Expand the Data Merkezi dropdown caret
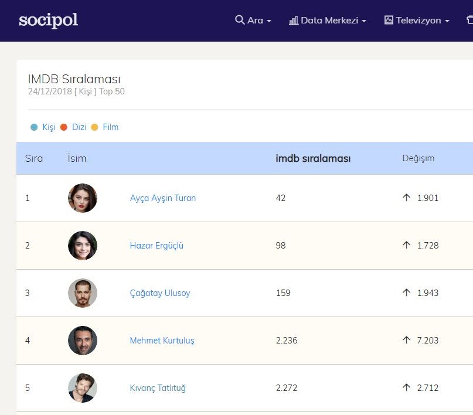The image size is (473, 415). pos(364,21)
